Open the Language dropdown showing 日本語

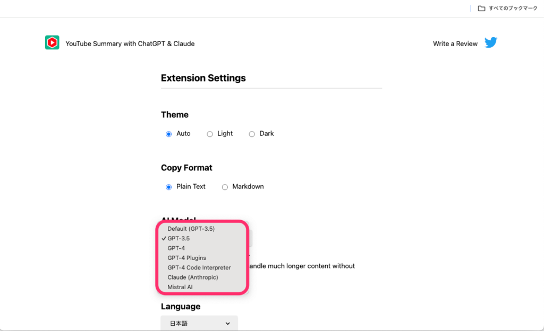tap(199, 323)
